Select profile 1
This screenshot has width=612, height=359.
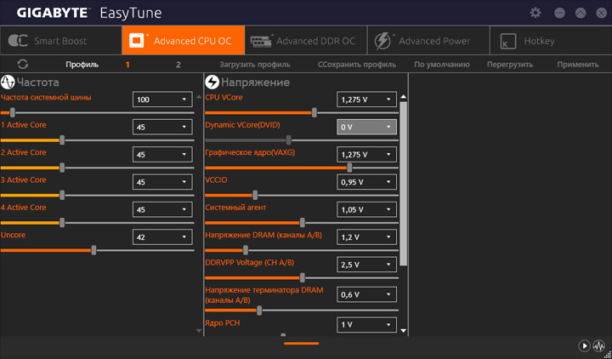[x=127, y=65]
